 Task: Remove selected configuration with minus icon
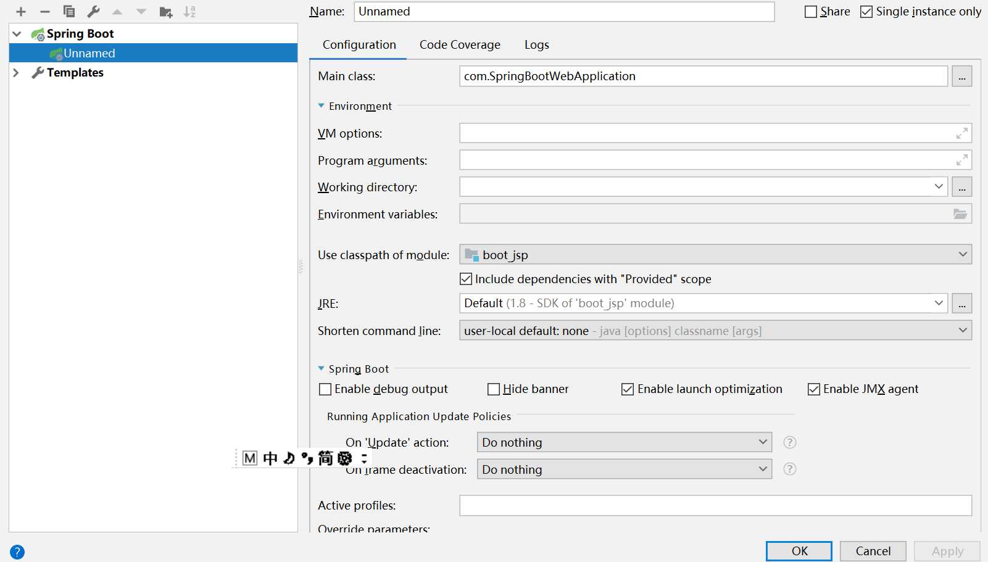pyautogui.click(x=45, y=12)
